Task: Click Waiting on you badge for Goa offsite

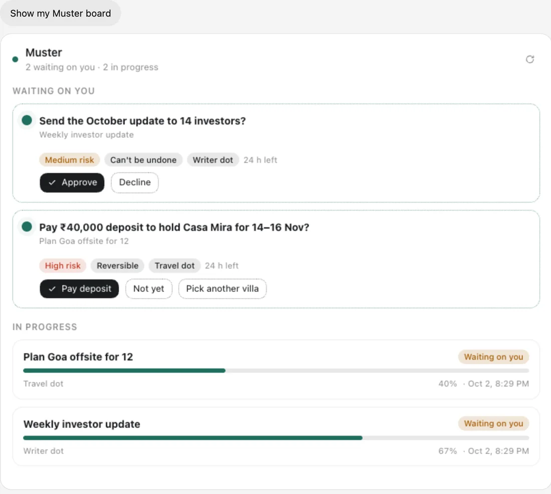Action: click(493, 357)
